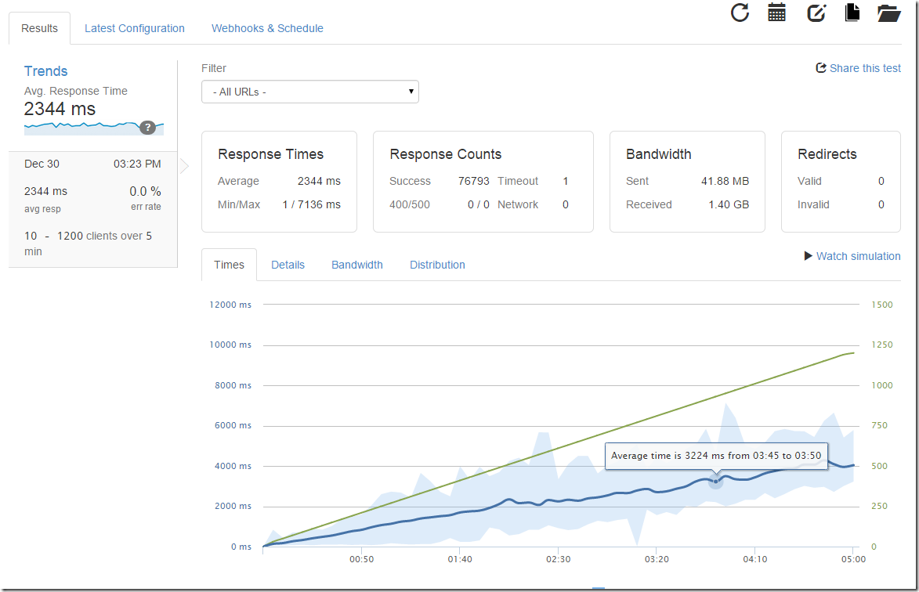Click the Filter label
The width and height of the screenshot is (919, 592).
[213, 68]
